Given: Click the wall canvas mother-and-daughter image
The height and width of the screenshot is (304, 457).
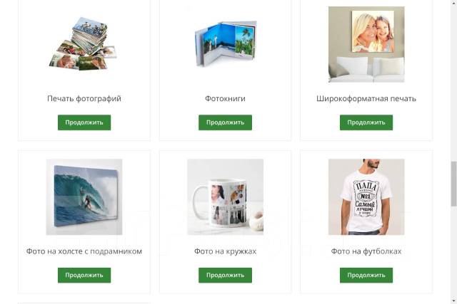Looking at the screenshot, I should (366, 44).
